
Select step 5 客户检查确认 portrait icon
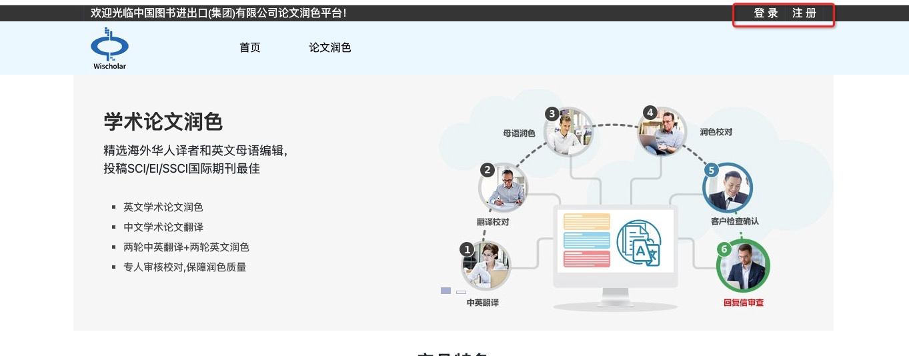click(728, 188)
